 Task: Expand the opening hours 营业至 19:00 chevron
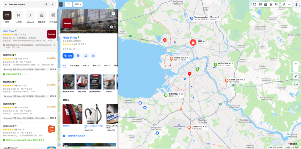point(76,49)
